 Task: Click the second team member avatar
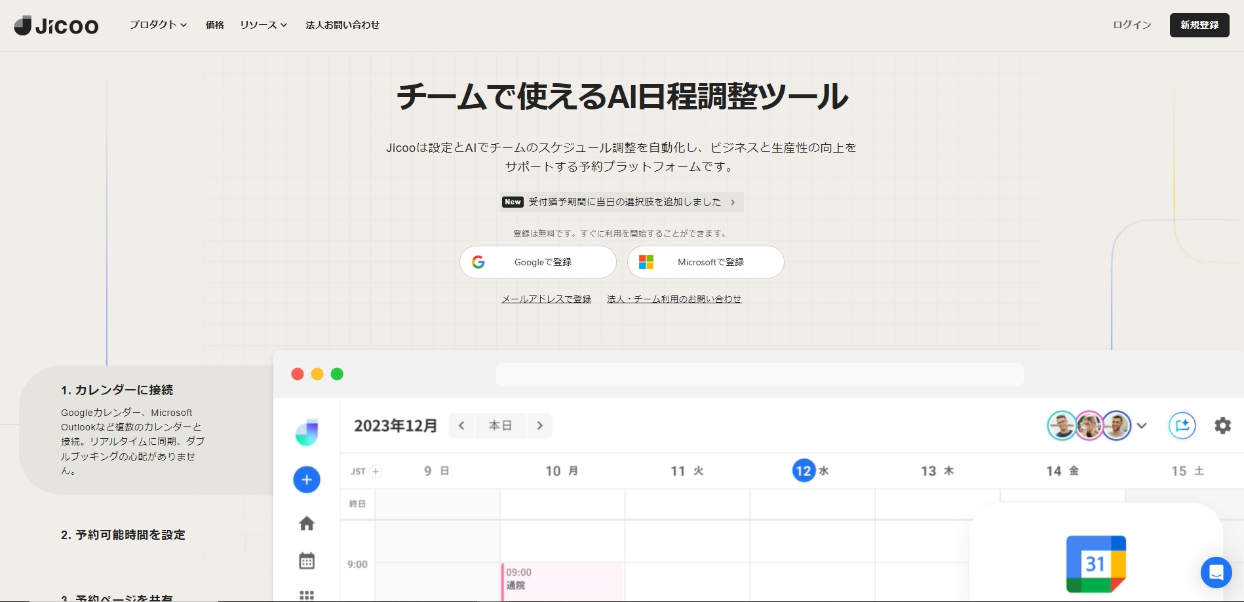click(1089, 426)
